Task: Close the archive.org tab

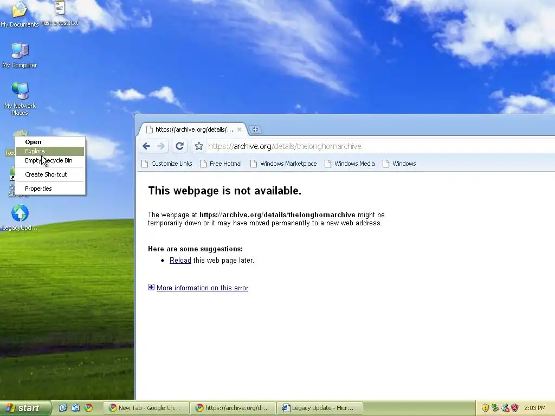Action: click(239, 129)
